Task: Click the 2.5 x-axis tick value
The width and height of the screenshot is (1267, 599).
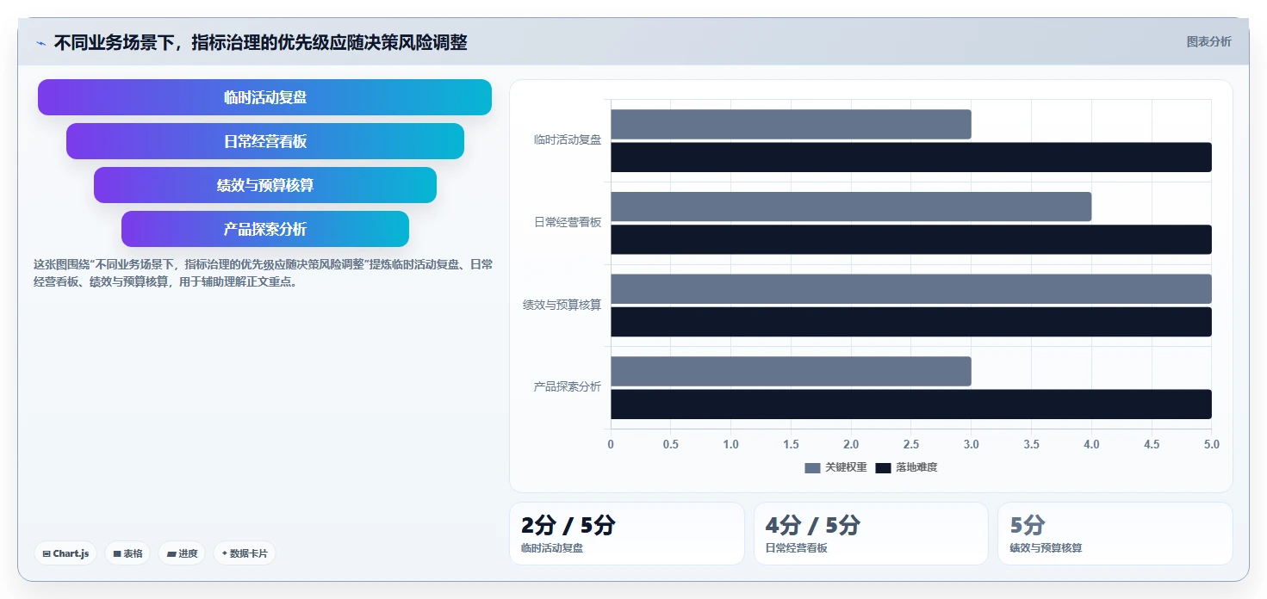Action: pyautogui.click(x=911, y=445)
